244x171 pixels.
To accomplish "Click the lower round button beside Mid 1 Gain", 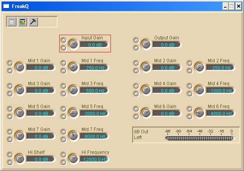I will 10,71.
